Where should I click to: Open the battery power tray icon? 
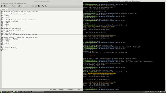[155, 92]
